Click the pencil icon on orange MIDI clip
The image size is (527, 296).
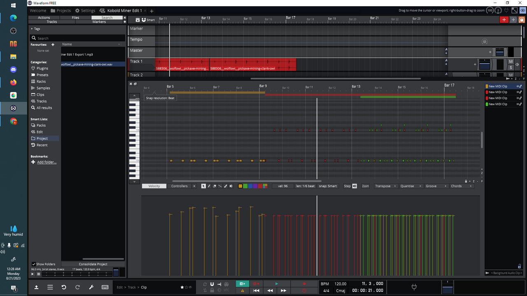[x=521, y=86]
